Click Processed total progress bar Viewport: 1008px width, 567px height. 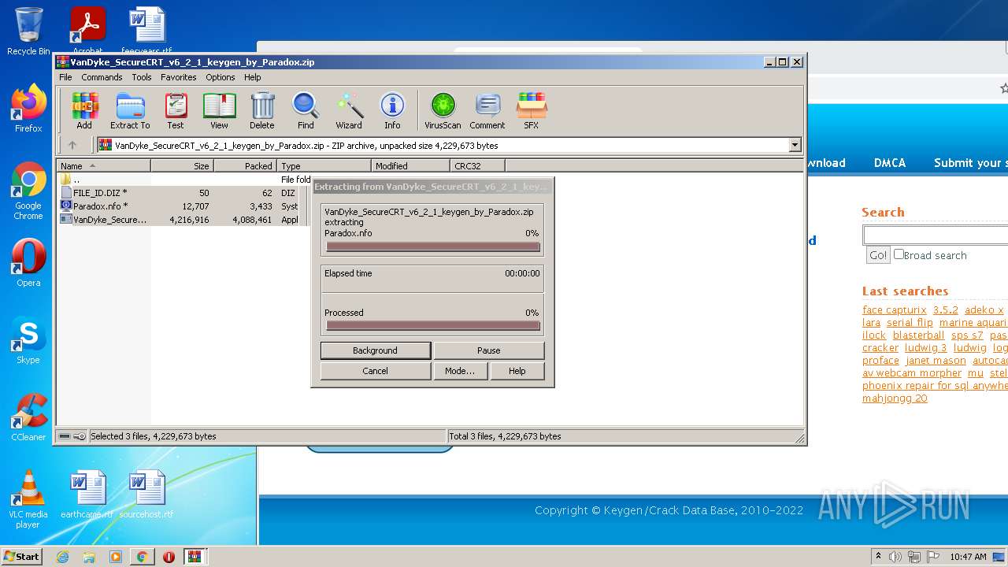(x=433, y=325)
